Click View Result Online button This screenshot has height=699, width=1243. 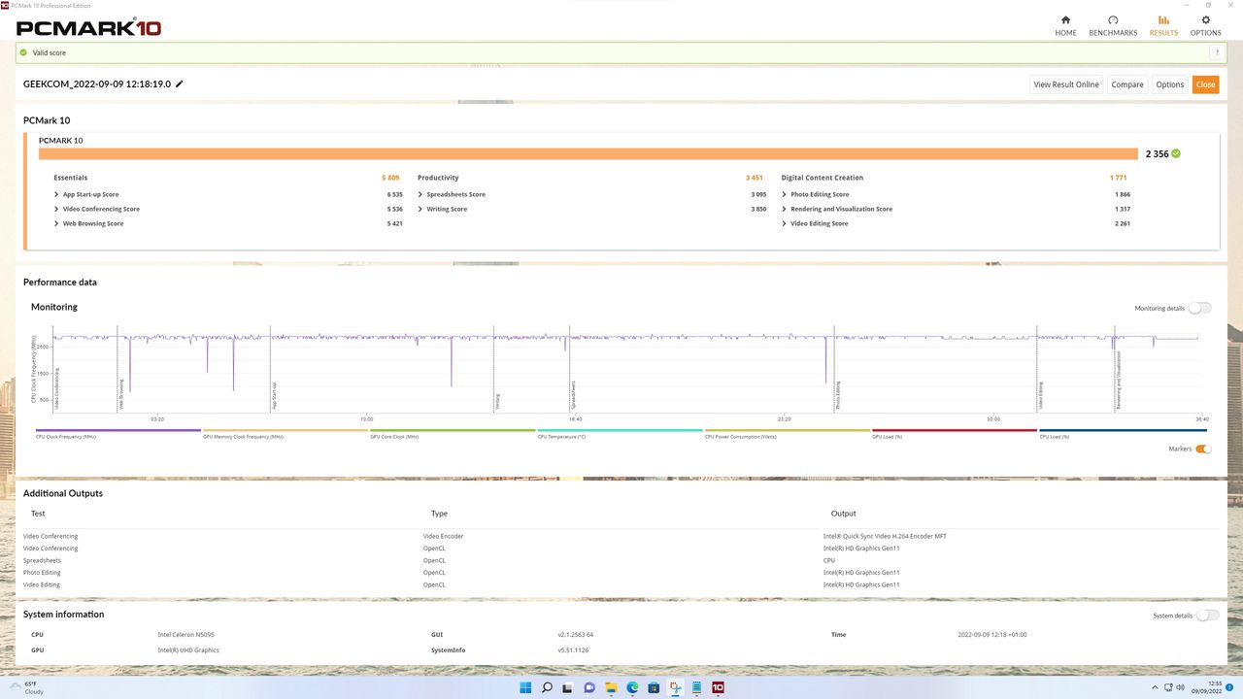click(1066, 84)
